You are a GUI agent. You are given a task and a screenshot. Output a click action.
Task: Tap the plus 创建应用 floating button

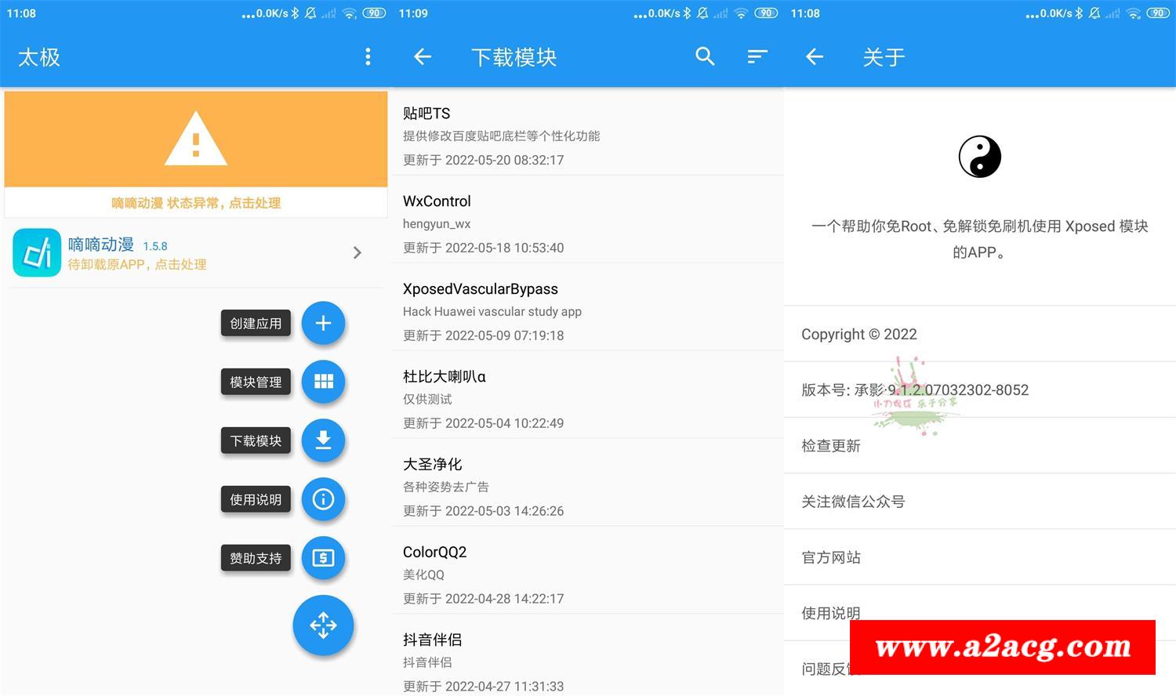coord(323,323)
